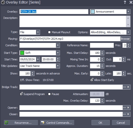Click the green Recurrence refresh icon
133x128 pixels.
pos(7,122)
